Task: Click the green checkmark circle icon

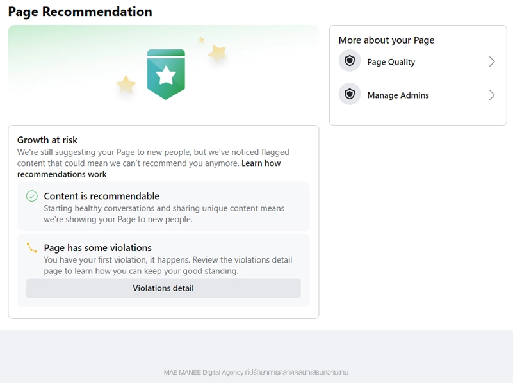Action: [x=31, y=196]
